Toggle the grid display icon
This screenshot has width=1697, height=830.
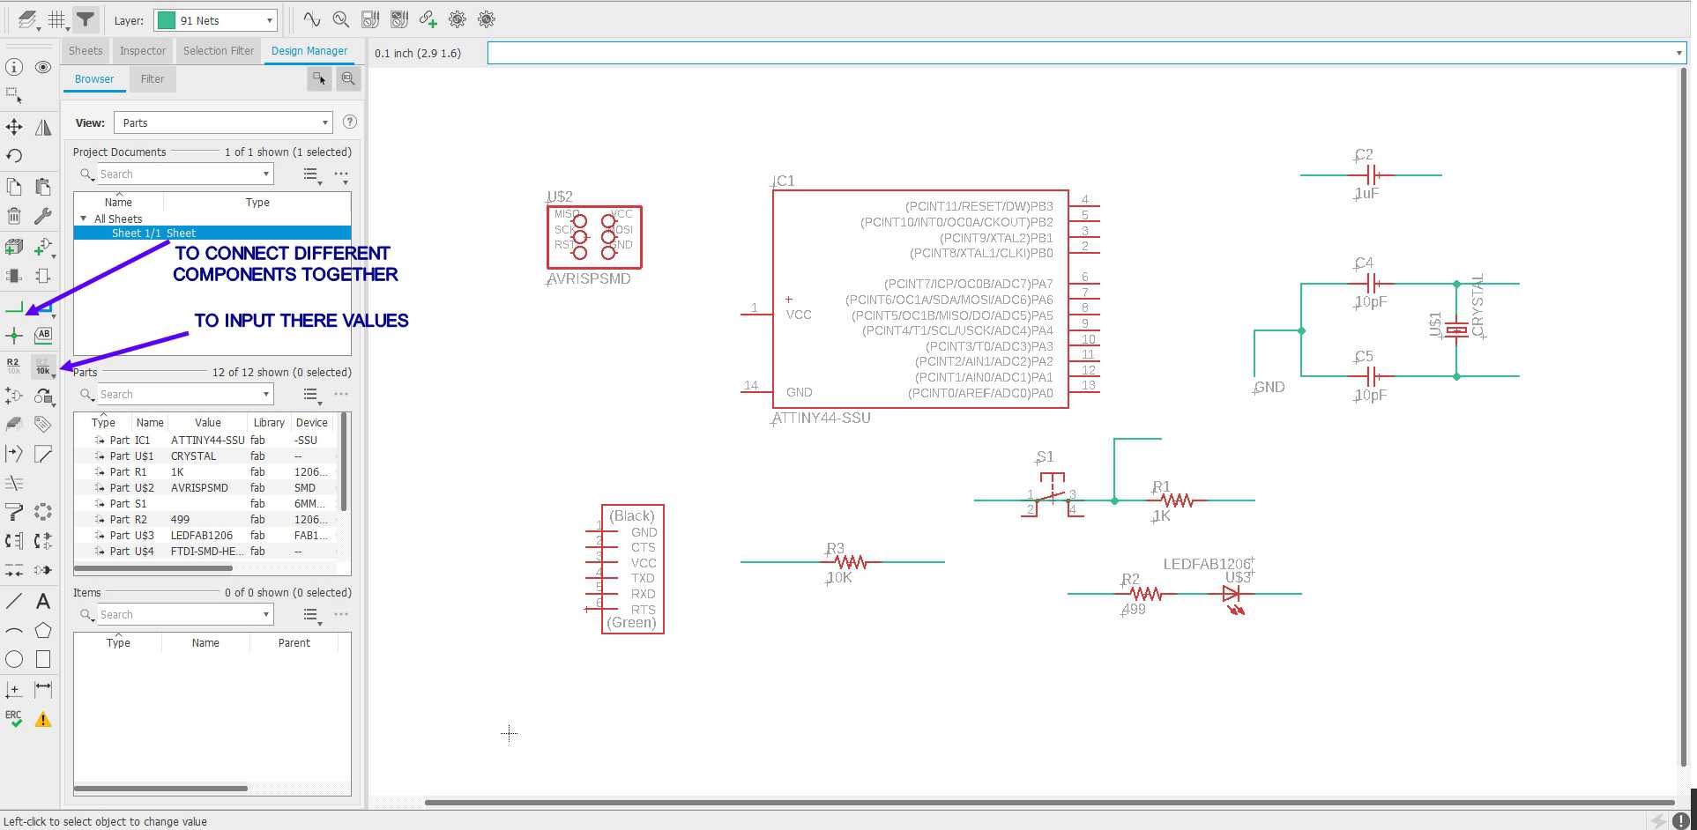click(x=57, y=19)
